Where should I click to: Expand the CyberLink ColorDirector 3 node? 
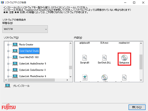point(8,70)
